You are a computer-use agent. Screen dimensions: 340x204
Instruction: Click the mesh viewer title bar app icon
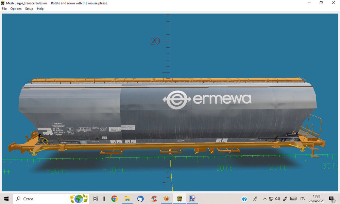[3, 3]
